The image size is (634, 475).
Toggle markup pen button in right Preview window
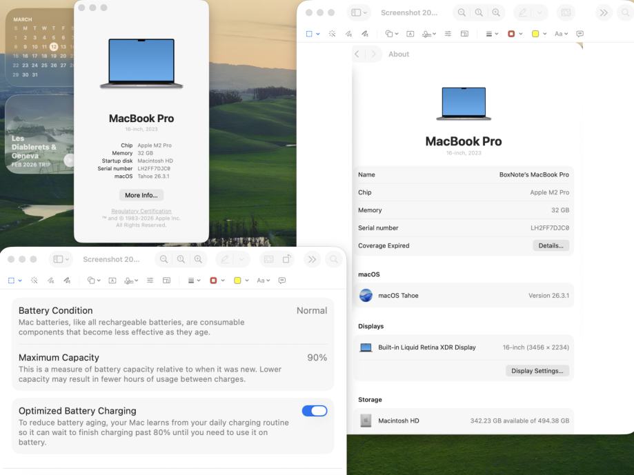click(x=523, y=12)
